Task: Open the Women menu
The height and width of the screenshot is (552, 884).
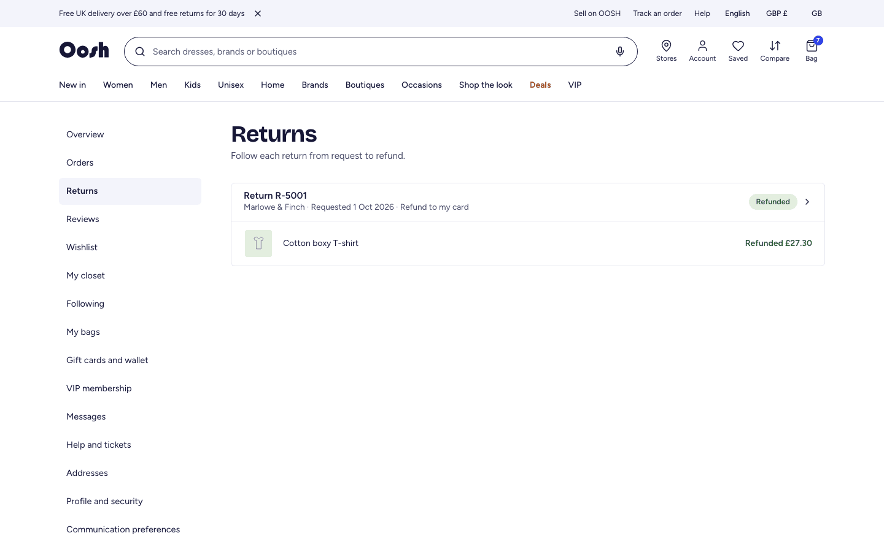Action: coord(118,85)
